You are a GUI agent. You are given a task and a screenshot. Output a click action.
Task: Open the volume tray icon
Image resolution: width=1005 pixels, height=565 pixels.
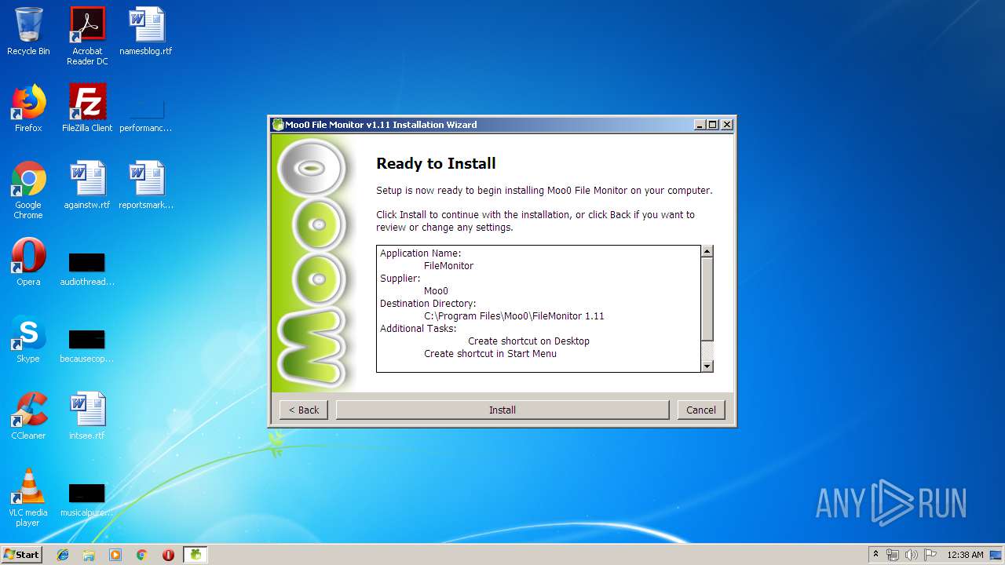click(911, 555)
